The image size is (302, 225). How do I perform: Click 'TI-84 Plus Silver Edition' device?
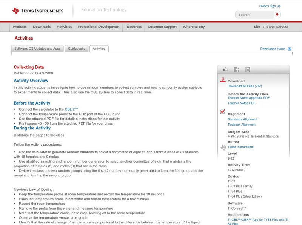[x=245, y=196]
